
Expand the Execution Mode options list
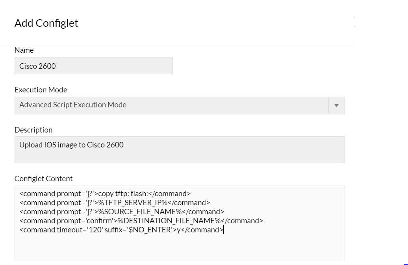click(336, 105)
